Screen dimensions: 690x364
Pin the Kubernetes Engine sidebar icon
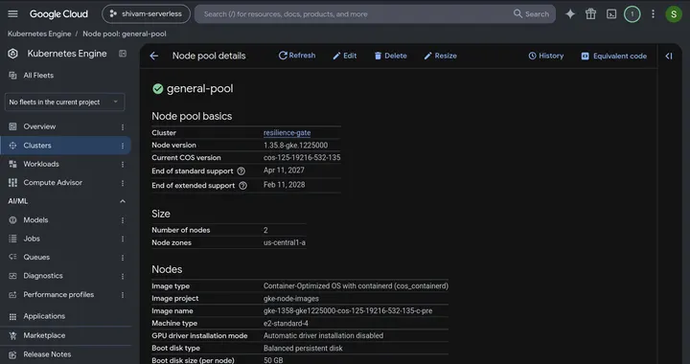tap(123, 54)
